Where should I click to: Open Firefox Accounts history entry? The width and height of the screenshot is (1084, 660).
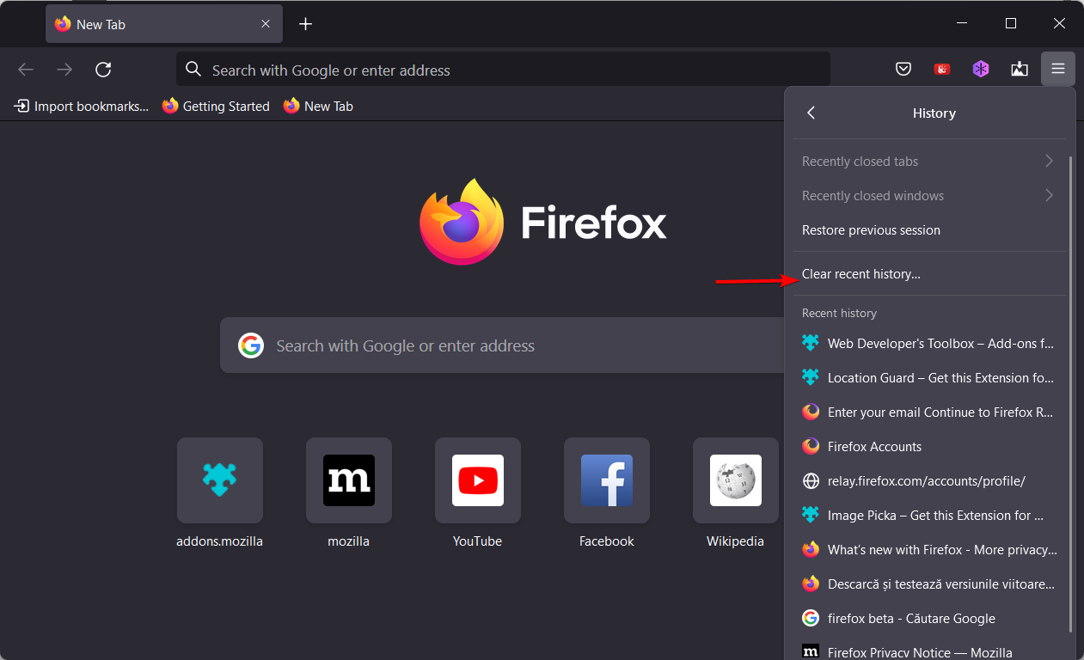[929, 446]
